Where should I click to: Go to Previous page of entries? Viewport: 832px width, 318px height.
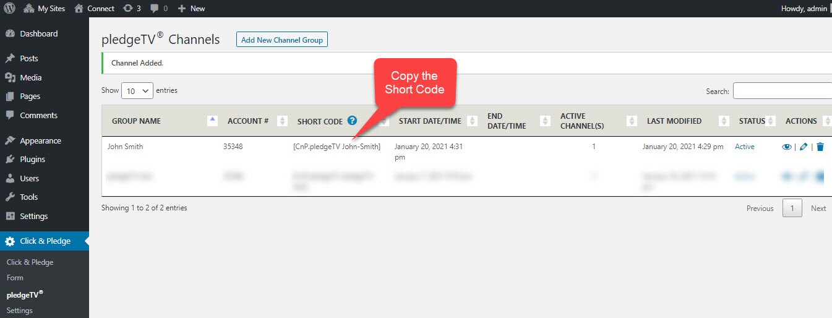(x=760, y=208)
